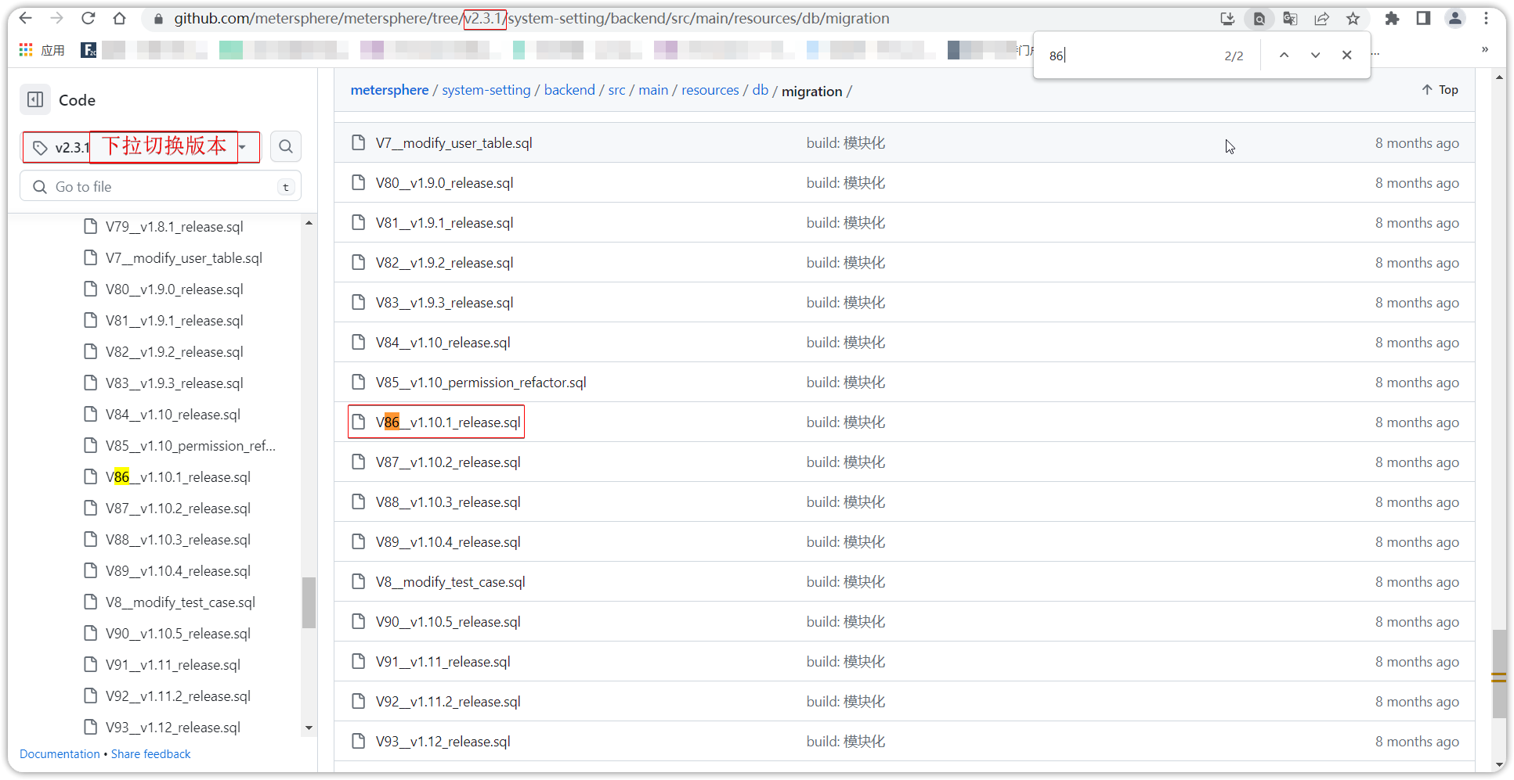Click the sidebar scroll-down arrow

tap(309, 728)
